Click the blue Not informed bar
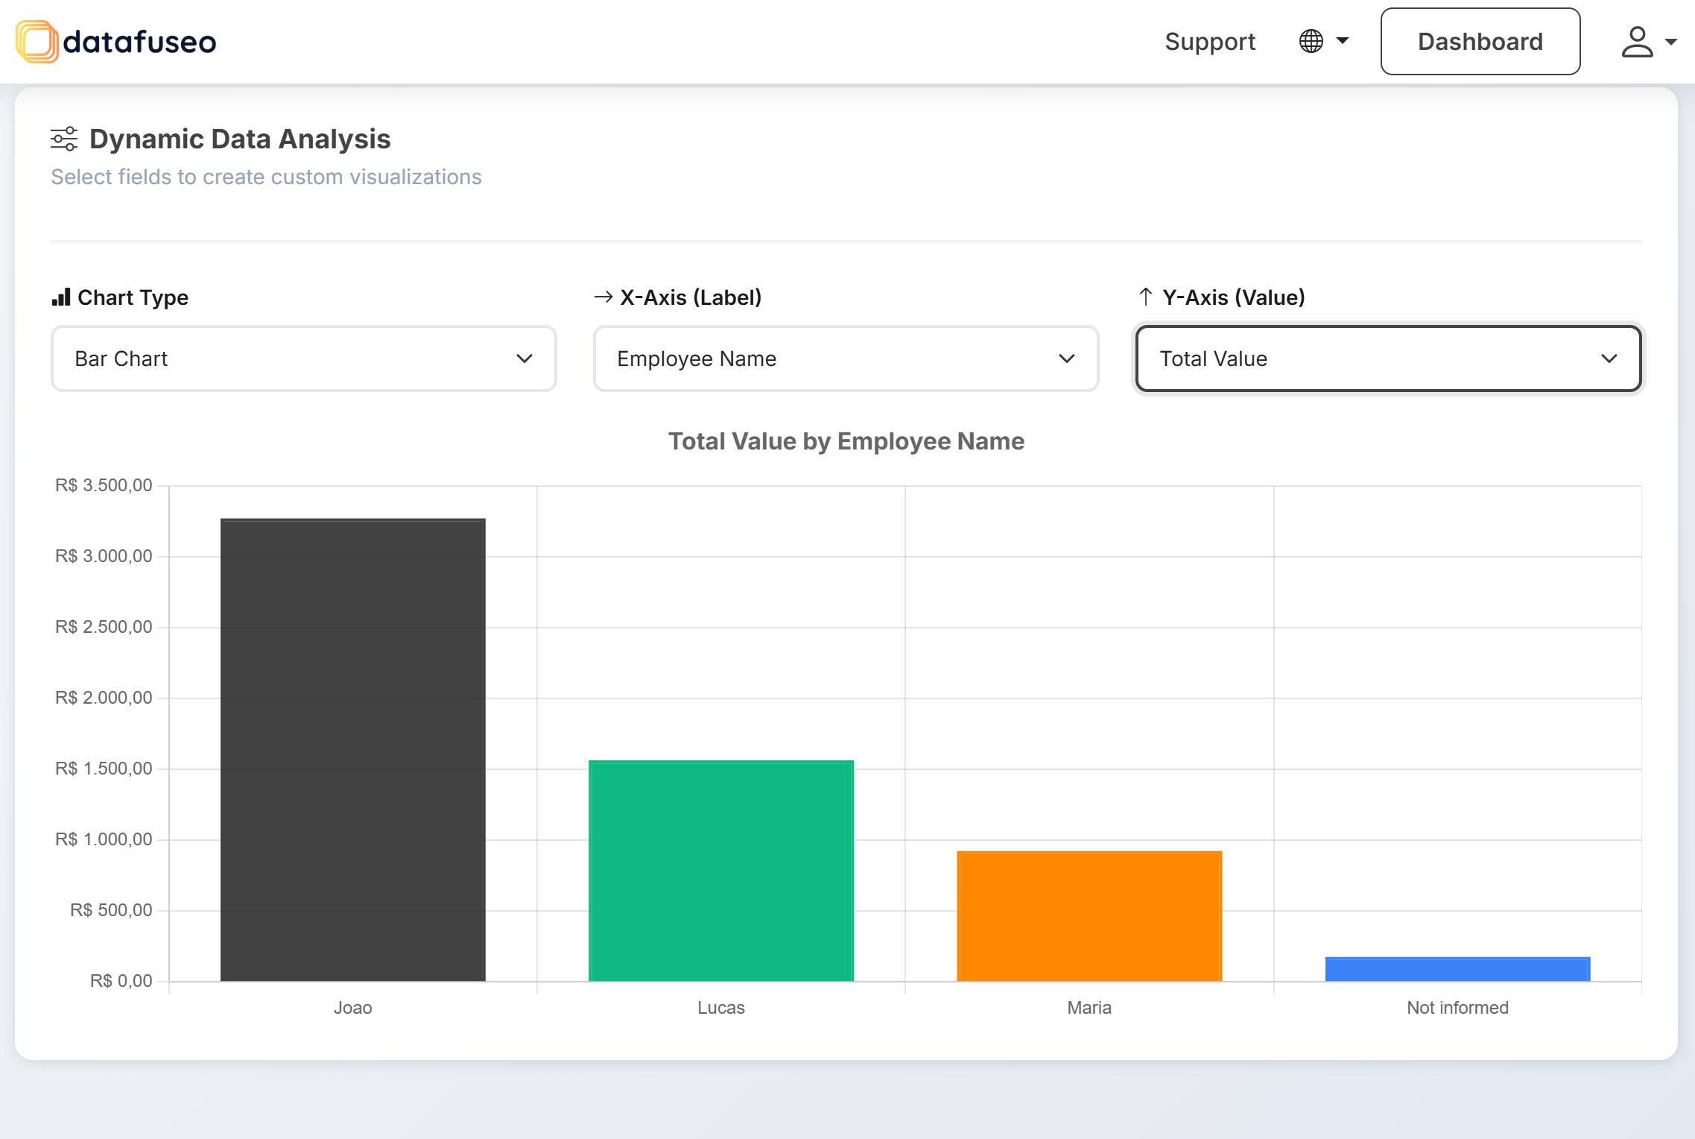Screen dimensions: 1695x1139 coord(1457,968)
